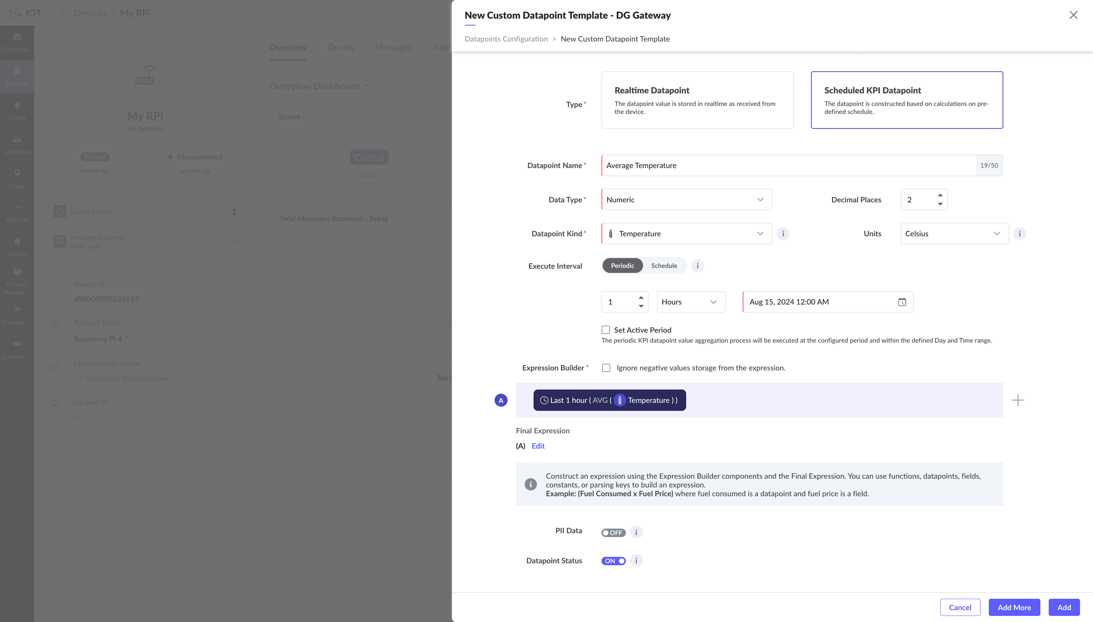Expand the Units Celsius dropdown
The image size is (1093, 622).
pyautogui.click(x=954, y=234)
